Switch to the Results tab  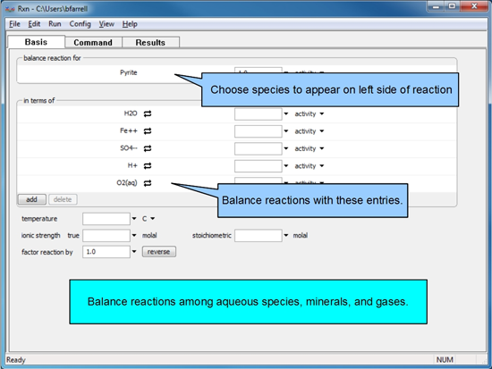pyautogui.click(x=150, y=42)
